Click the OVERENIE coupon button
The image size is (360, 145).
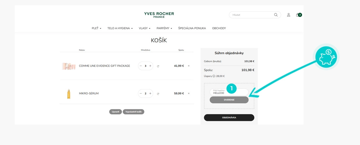(x=229, y=100)
